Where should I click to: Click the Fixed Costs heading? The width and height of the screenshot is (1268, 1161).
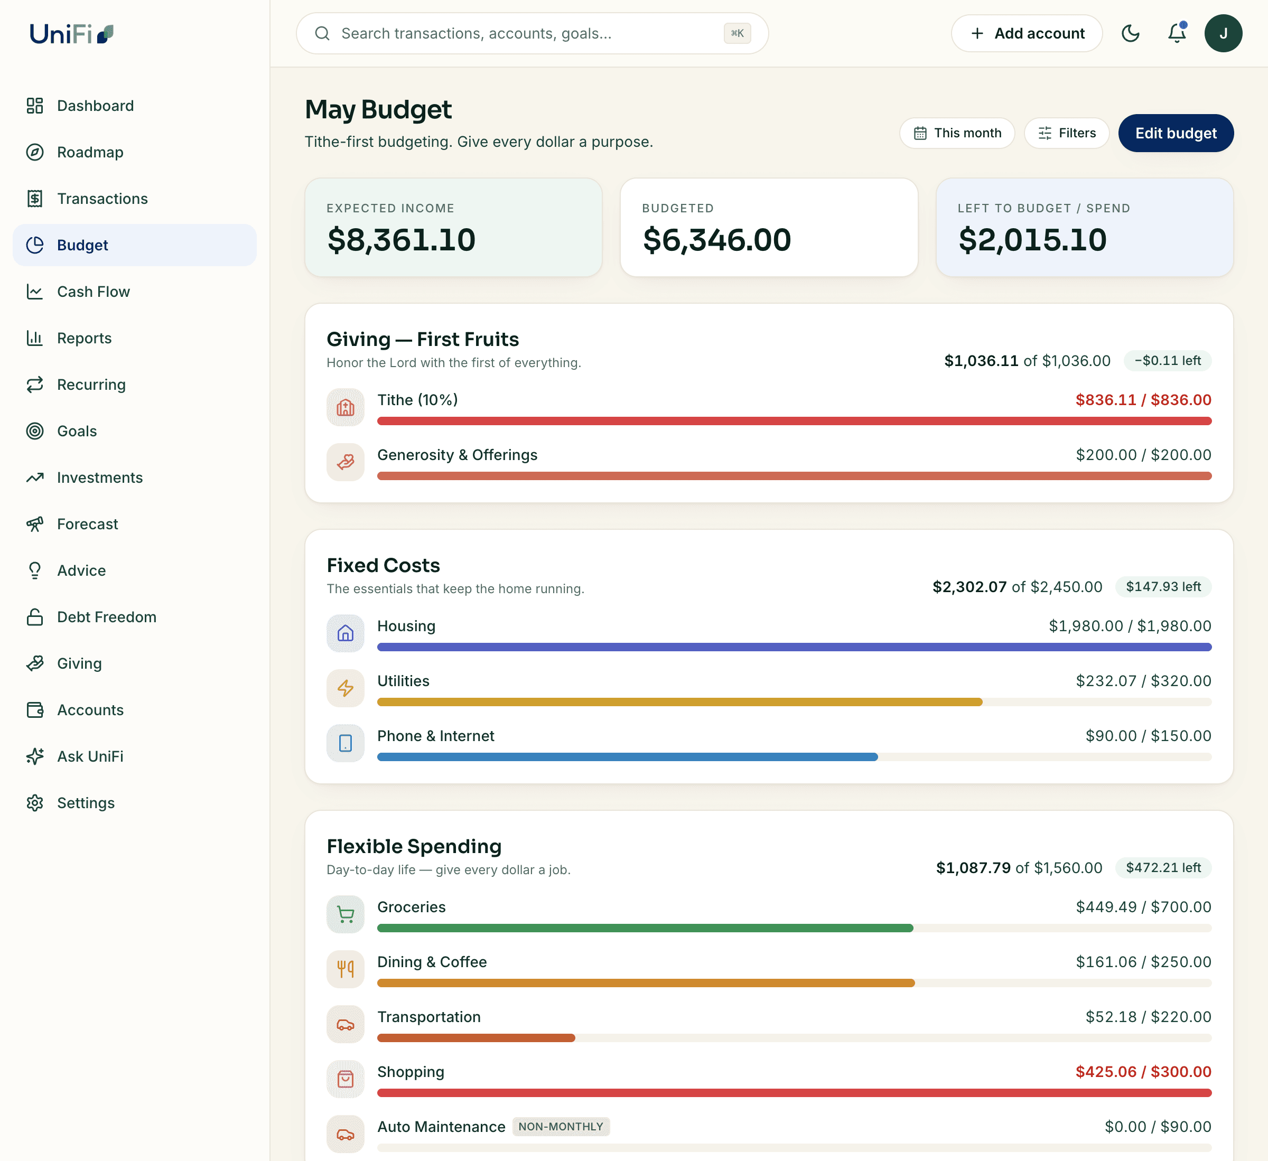383,565
